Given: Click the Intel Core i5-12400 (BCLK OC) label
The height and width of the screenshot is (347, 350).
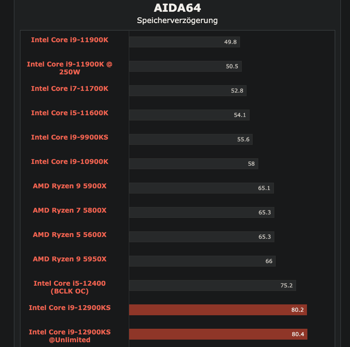Looking at the screenshot, I should tap(70, 287).
